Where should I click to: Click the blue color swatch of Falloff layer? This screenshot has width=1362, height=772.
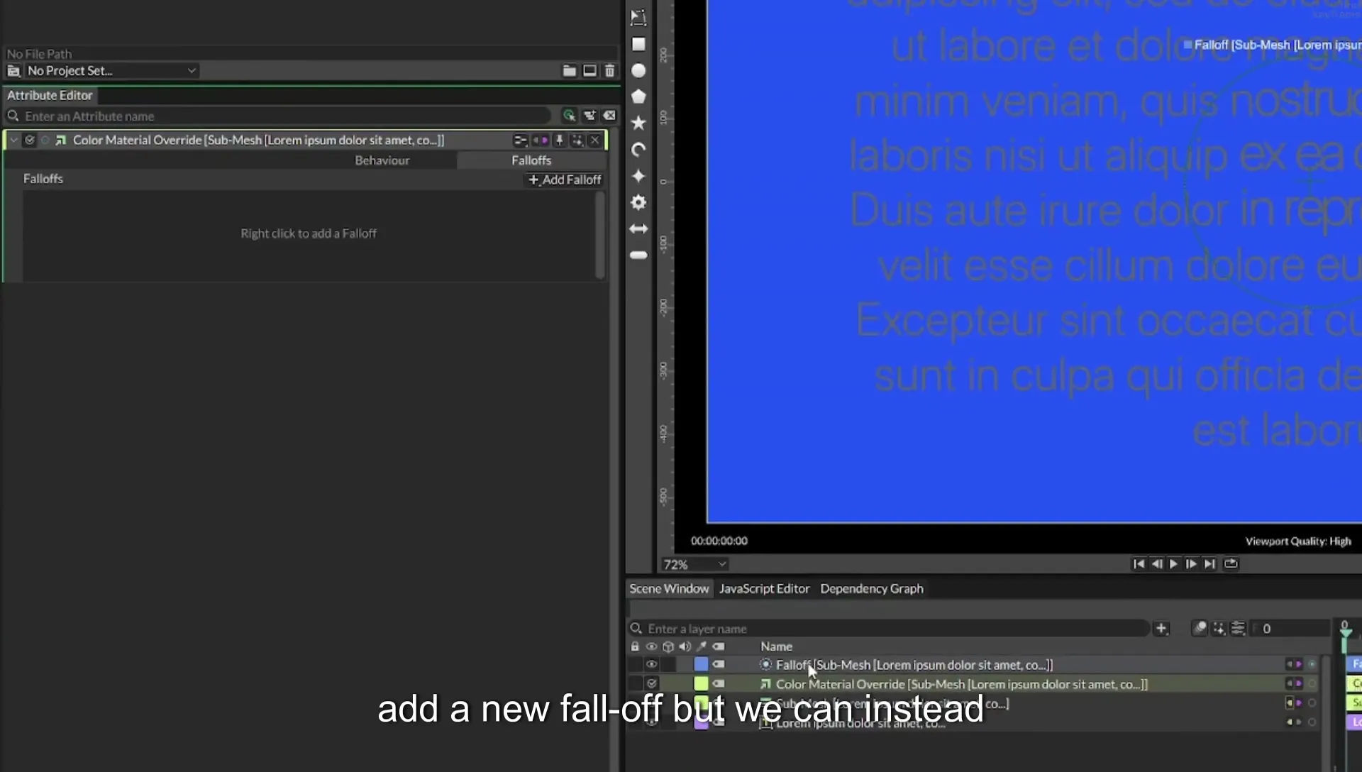point(701,665)
